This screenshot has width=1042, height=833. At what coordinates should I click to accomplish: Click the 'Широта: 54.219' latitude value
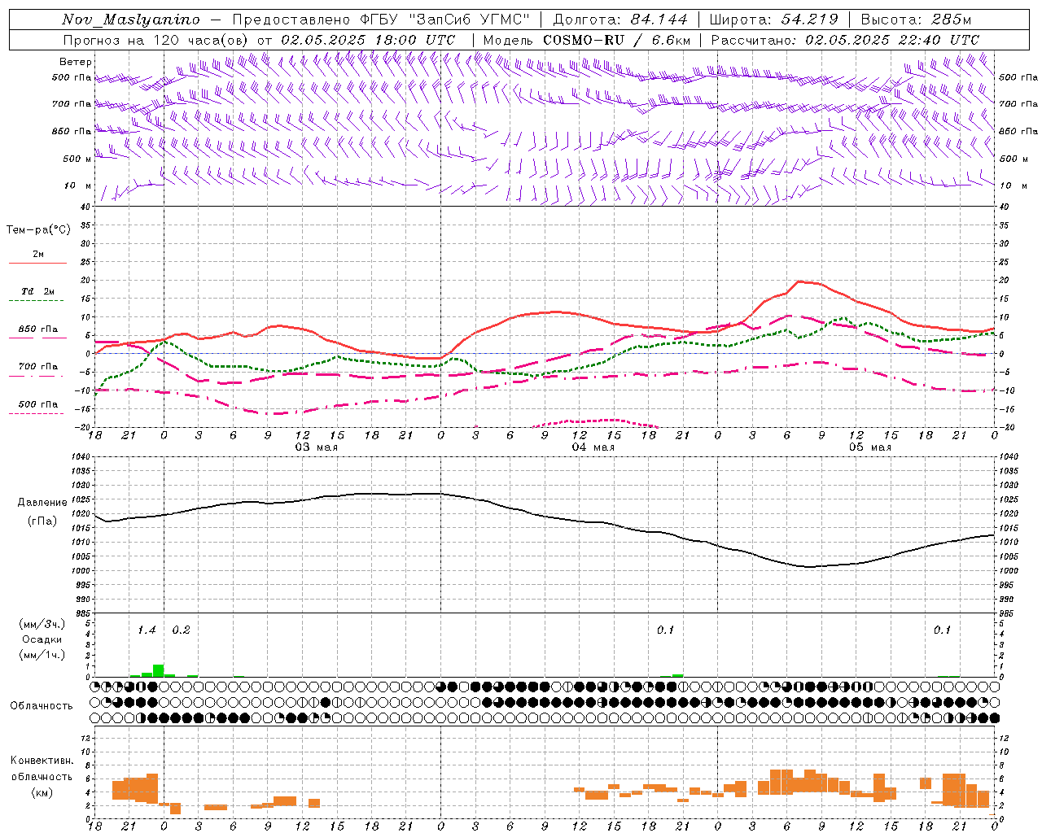point(773,20)
